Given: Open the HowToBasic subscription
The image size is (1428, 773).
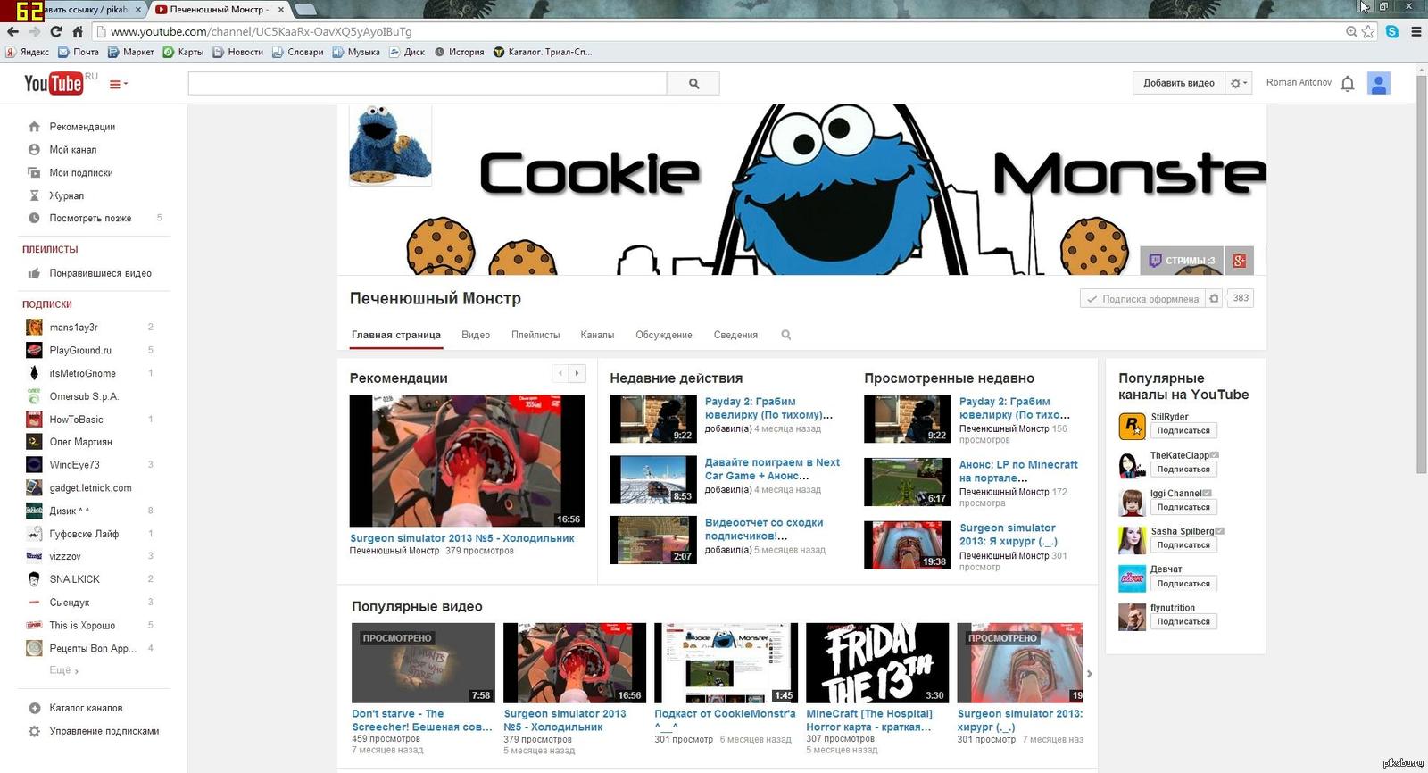Looking at the screenshot, I should click(x=76, y=420).
